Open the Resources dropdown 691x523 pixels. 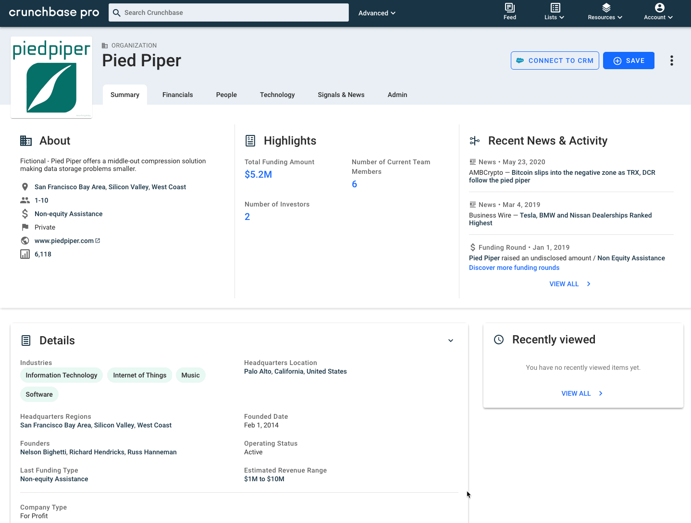605,12
